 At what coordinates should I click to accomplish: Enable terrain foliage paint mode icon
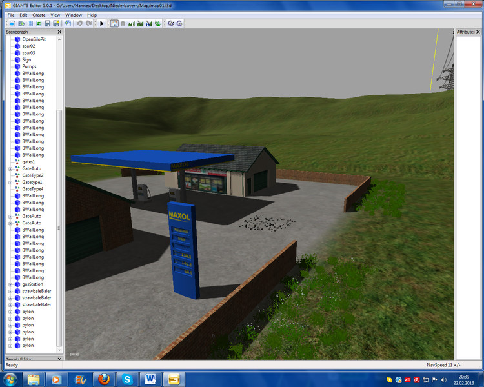157,23
